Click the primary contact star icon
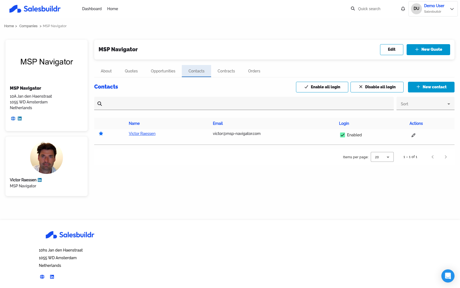 tap(101, 134)
